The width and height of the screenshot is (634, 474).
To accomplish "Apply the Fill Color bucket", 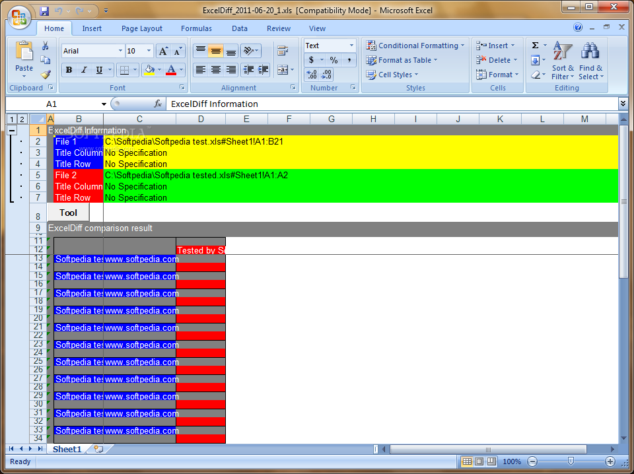I will (150, 70).
